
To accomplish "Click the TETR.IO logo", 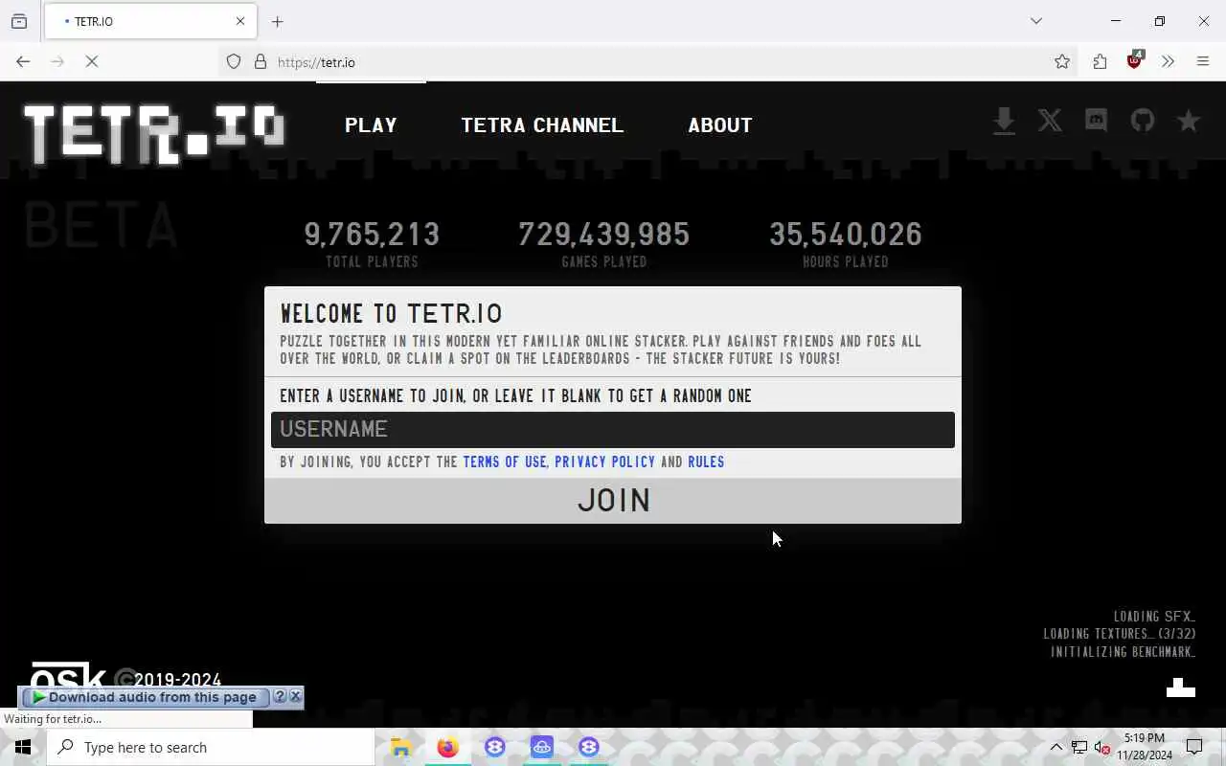I will pos(153,134).
